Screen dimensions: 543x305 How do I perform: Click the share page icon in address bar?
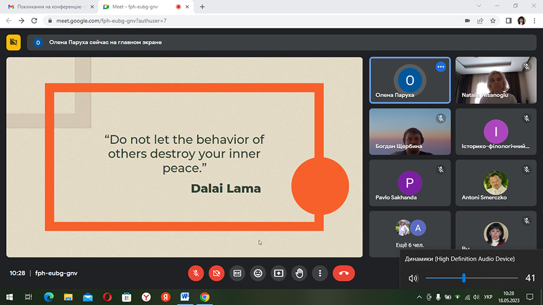point(480,20)
